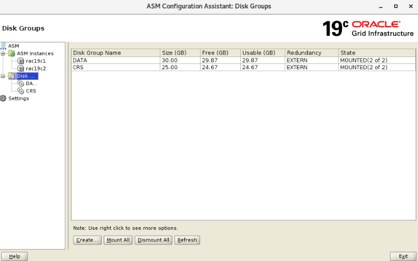Select rac19c1 instance label
Image resolution: width=418 pixels, height=261 pixels.
pos(36,61)
